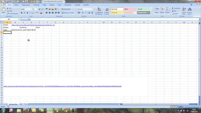Switch to the Page Layout tab

click(26, 5)
